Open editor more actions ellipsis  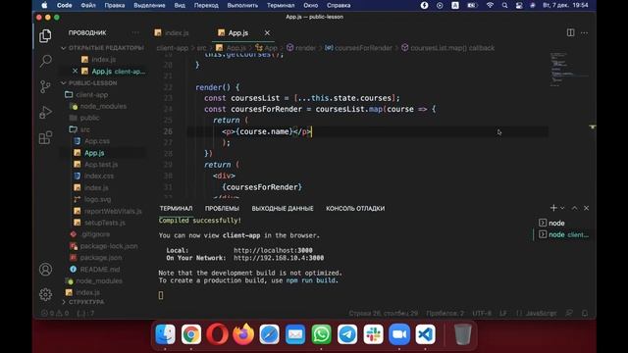tap(585, 32)
